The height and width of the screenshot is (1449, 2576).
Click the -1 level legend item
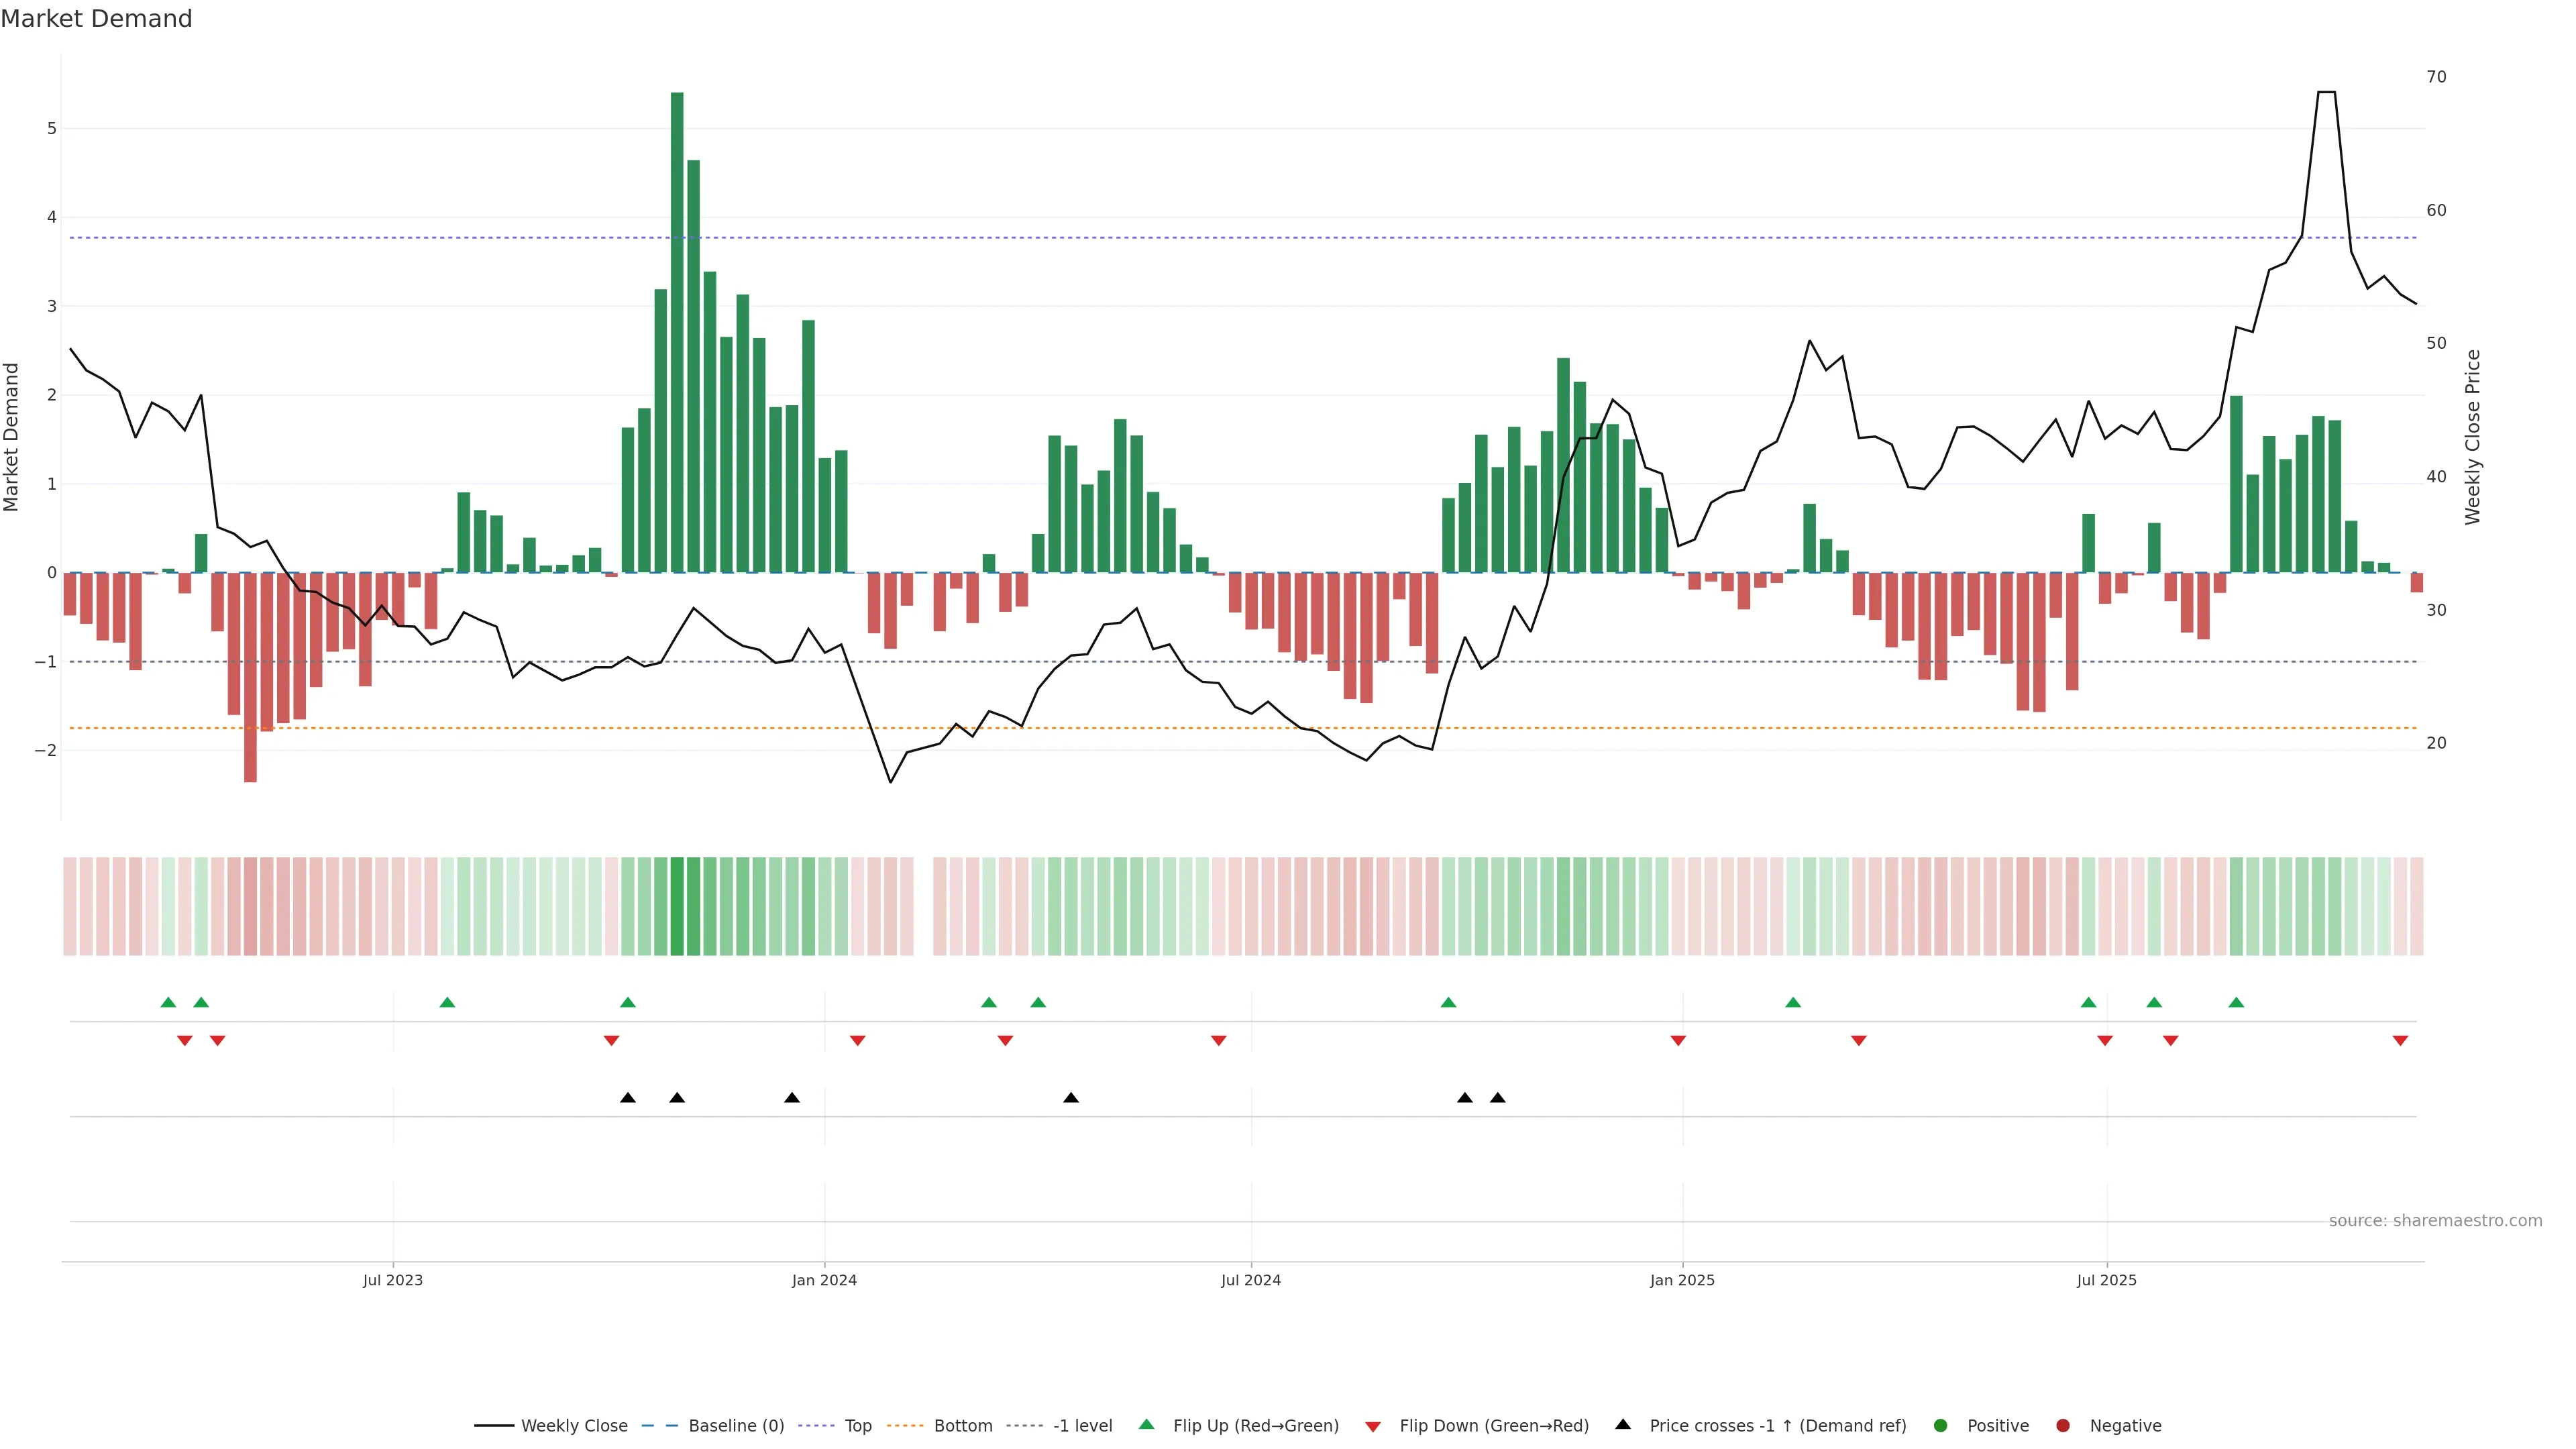[1082, 1425]
